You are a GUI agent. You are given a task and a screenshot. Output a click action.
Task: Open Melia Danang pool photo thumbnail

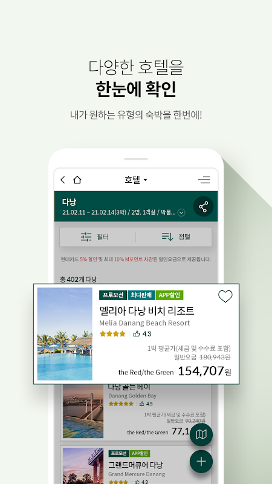tap(65, 334)
